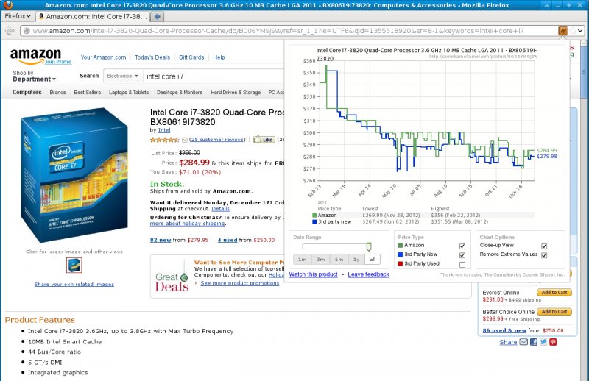This screenshot has height=381, width=589.
Task: Go back with the browser back arrow
Action: (x=10, y=31)
